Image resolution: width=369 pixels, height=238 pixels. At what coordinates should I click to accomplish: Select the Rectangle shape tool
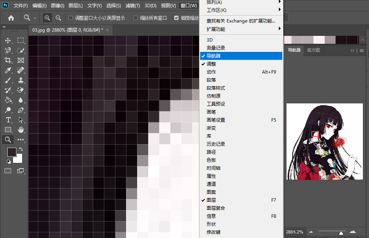(8, 130)
